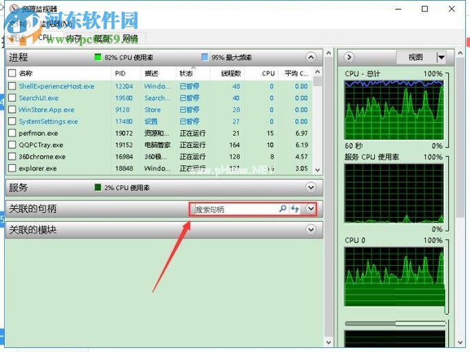Image resolution: width=470 pixels, height=352 pixels.
Task: Expand the Associated Handles (关联的句柄) section
Action: (311, 209)
